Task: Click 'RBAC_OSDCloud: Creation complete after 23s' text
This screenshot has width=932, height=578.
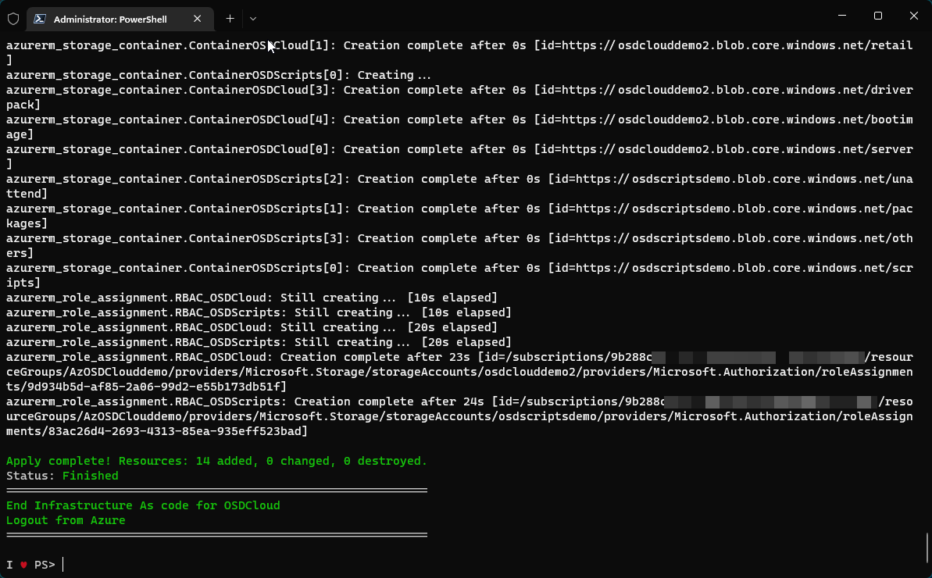Action: point(324,357)
